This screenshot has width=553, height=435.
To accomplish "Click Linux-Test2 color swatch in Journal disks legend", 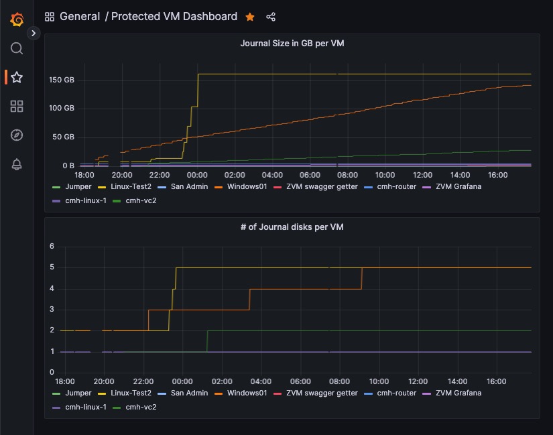I will pyautogui.click(x=102, y=393).
